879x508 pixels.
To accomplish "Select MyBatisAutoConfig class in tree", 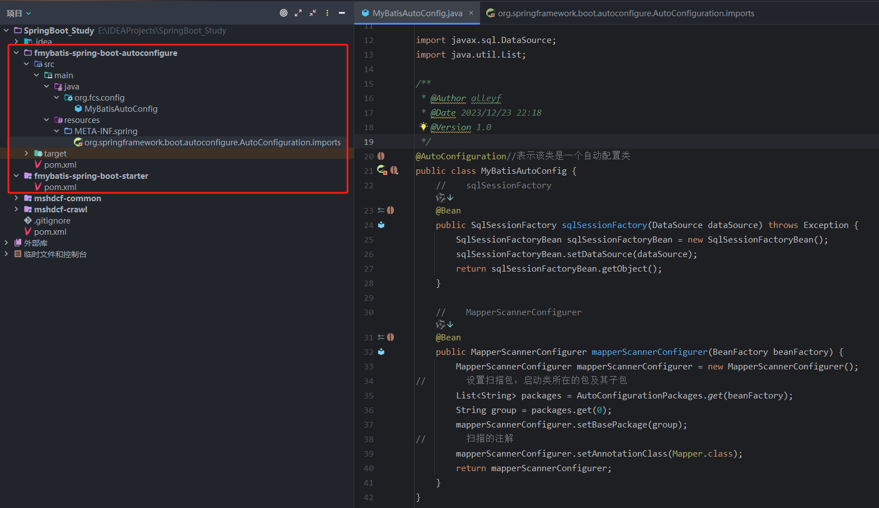I will pyautogui.click(x=120, y=109).
